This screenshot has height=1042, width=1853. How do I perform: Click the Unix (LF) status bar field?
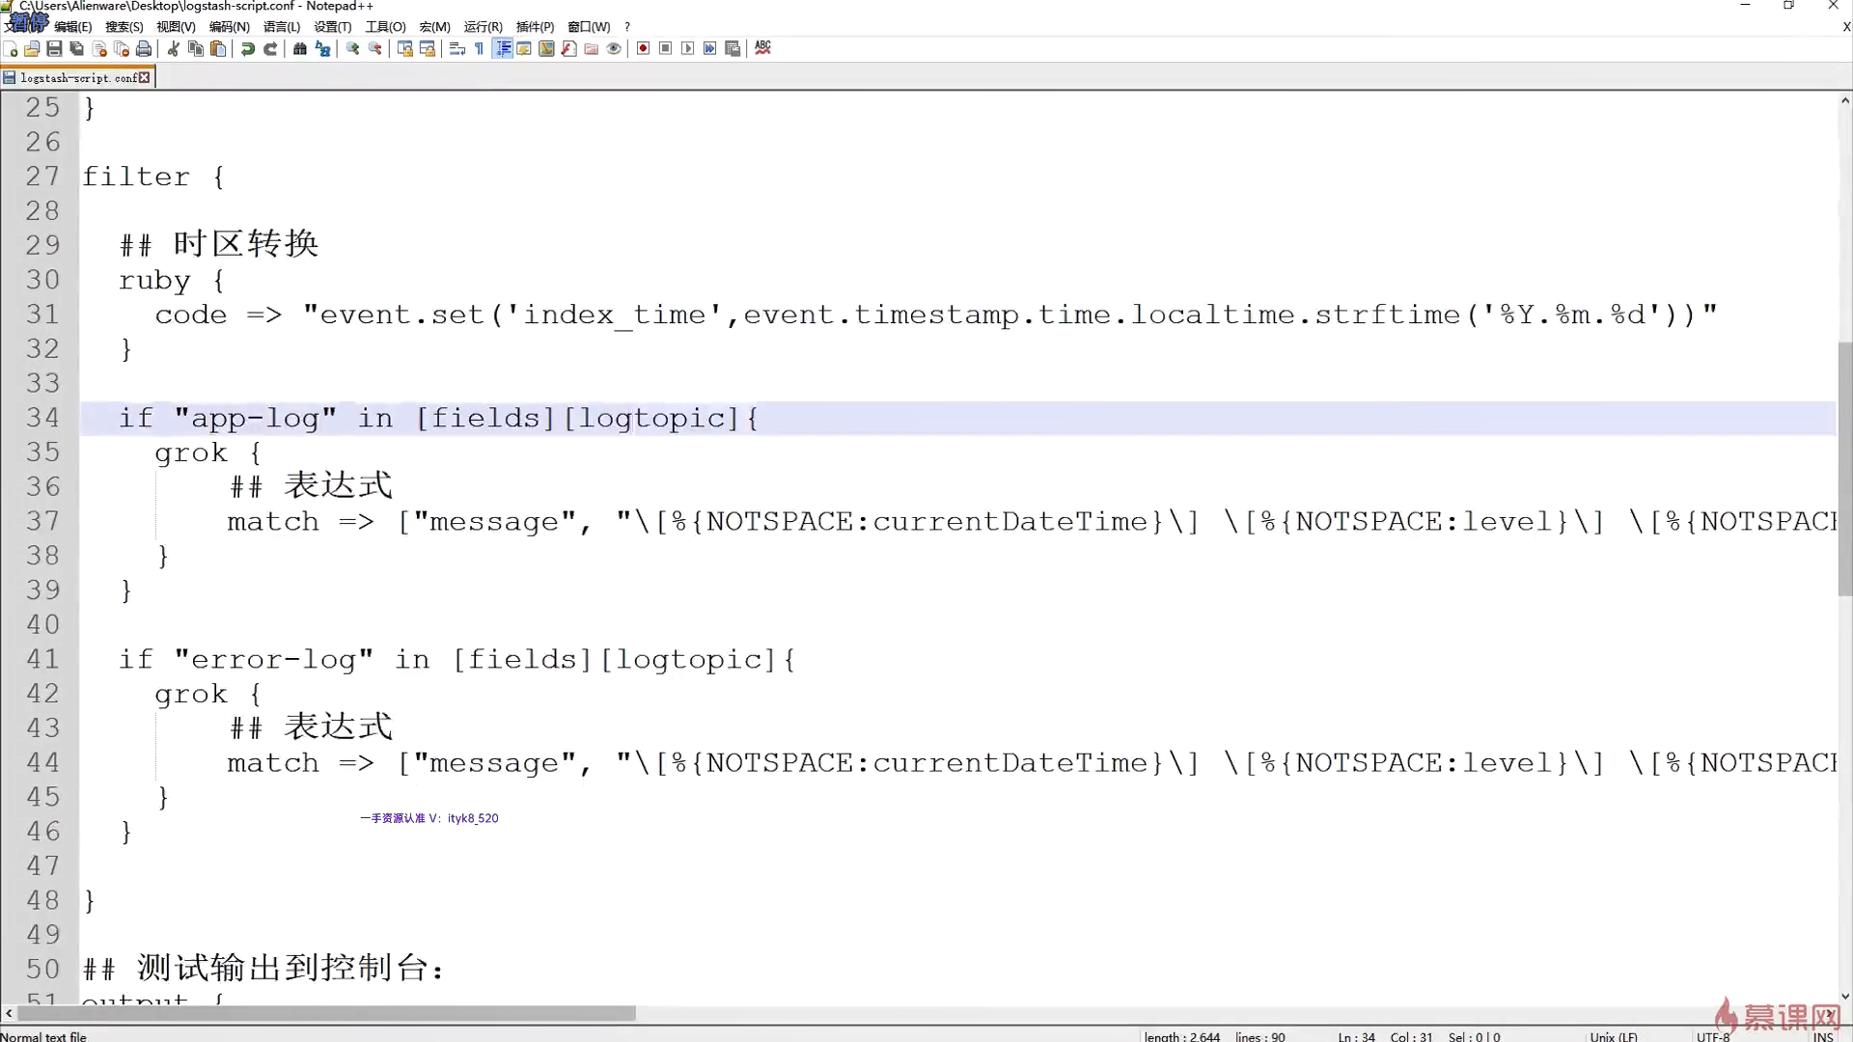1614,1036
